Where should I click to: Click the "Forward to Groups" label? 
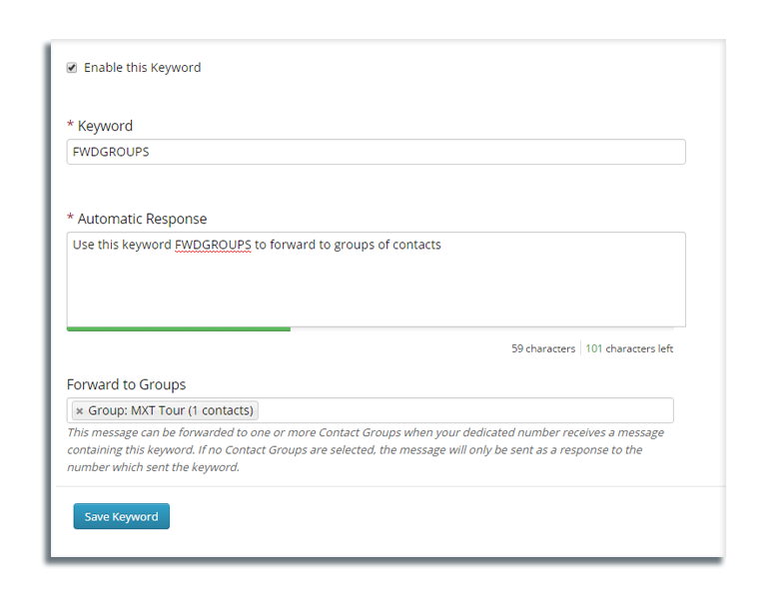[126, 384]
